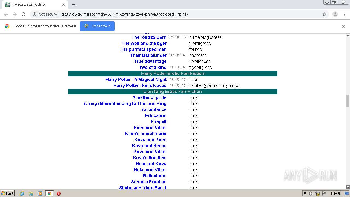Open The wolf and the tiger link
Viewport: 350px width, 197px height.
(x=144, y=43)
